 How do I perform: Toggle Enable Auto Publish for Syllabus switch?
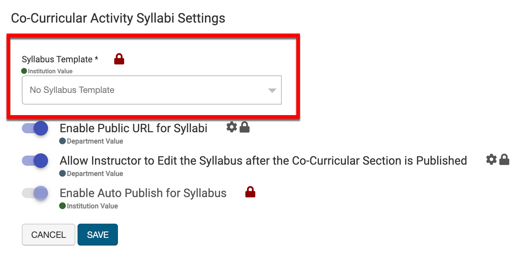pos(35,193)
